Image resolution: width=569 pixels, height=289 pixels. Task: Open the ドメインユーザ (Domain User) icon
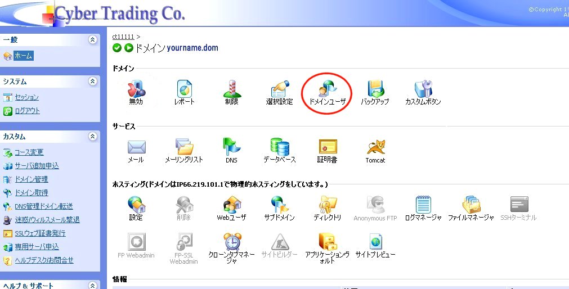point(327,90)
